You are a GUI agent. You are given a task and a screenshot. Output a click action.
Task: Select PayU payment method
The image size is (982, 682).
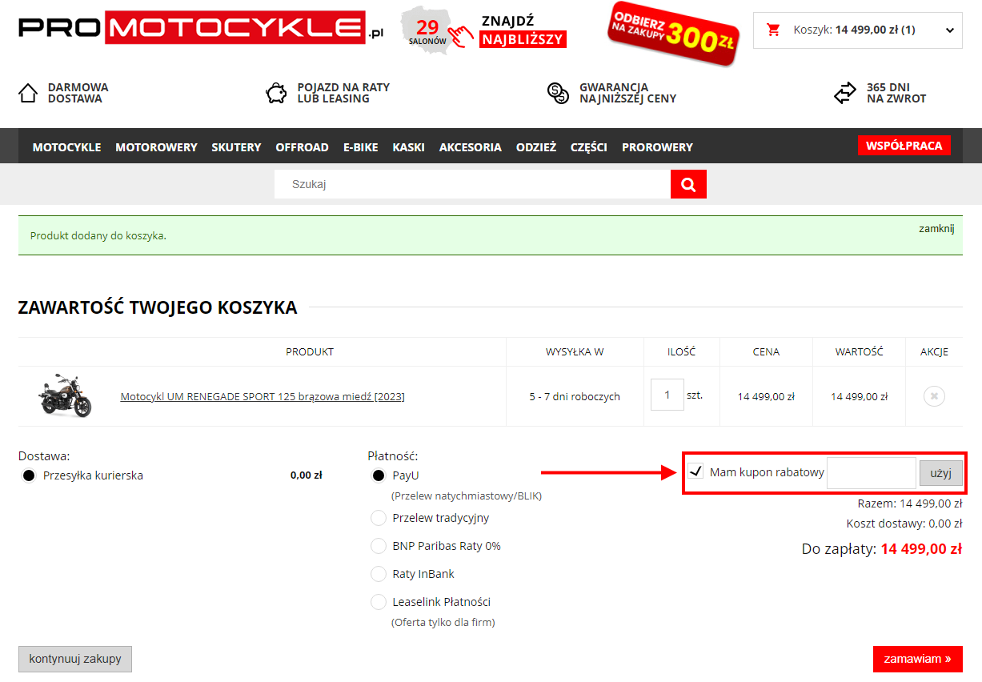[x=379, y=475]
